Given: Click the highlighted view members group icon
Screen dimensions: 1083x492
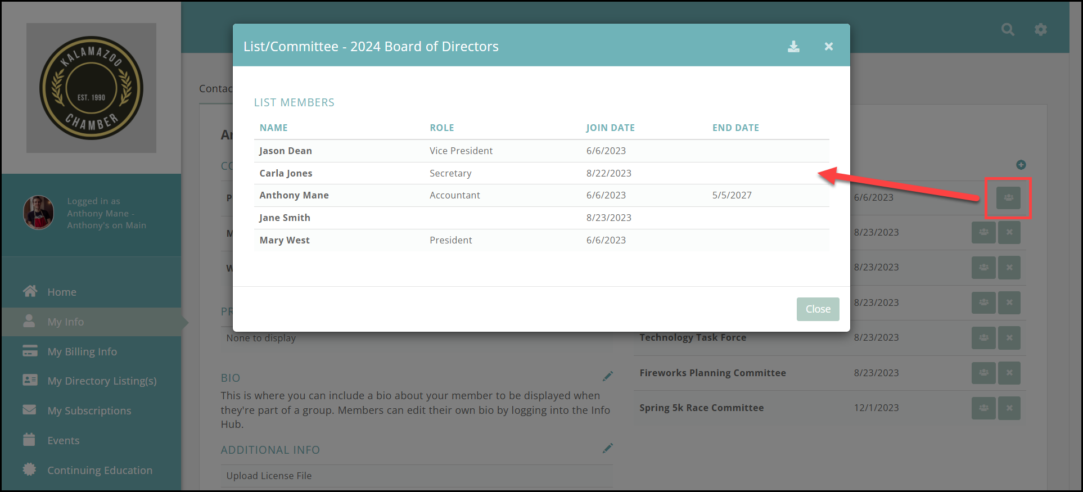Looking at the screenshot, I should (1008, 198).
